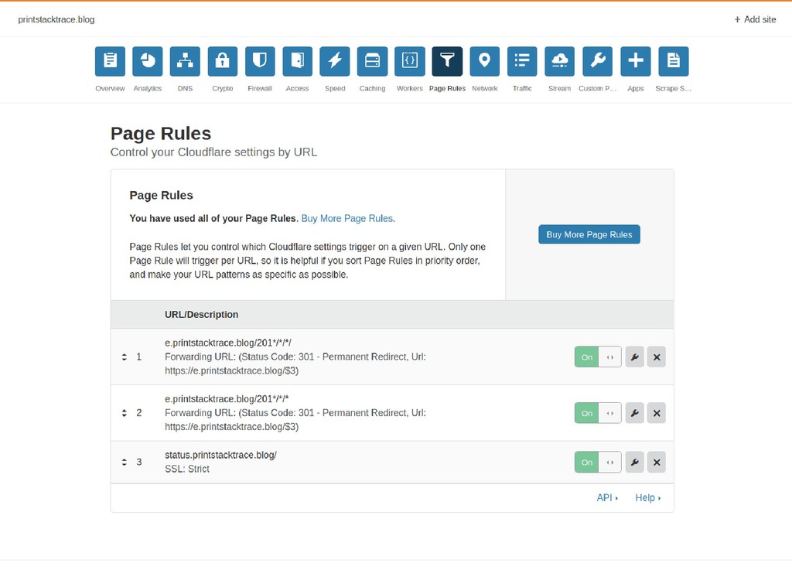Open the Firewall shield icon
Viewport: 792px width, 577px height.
[260, 61]
